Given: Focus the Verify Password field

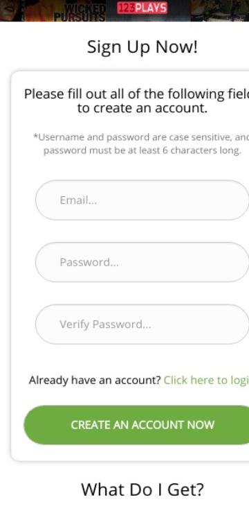Looking at the screenshot, I should (142, 324).
